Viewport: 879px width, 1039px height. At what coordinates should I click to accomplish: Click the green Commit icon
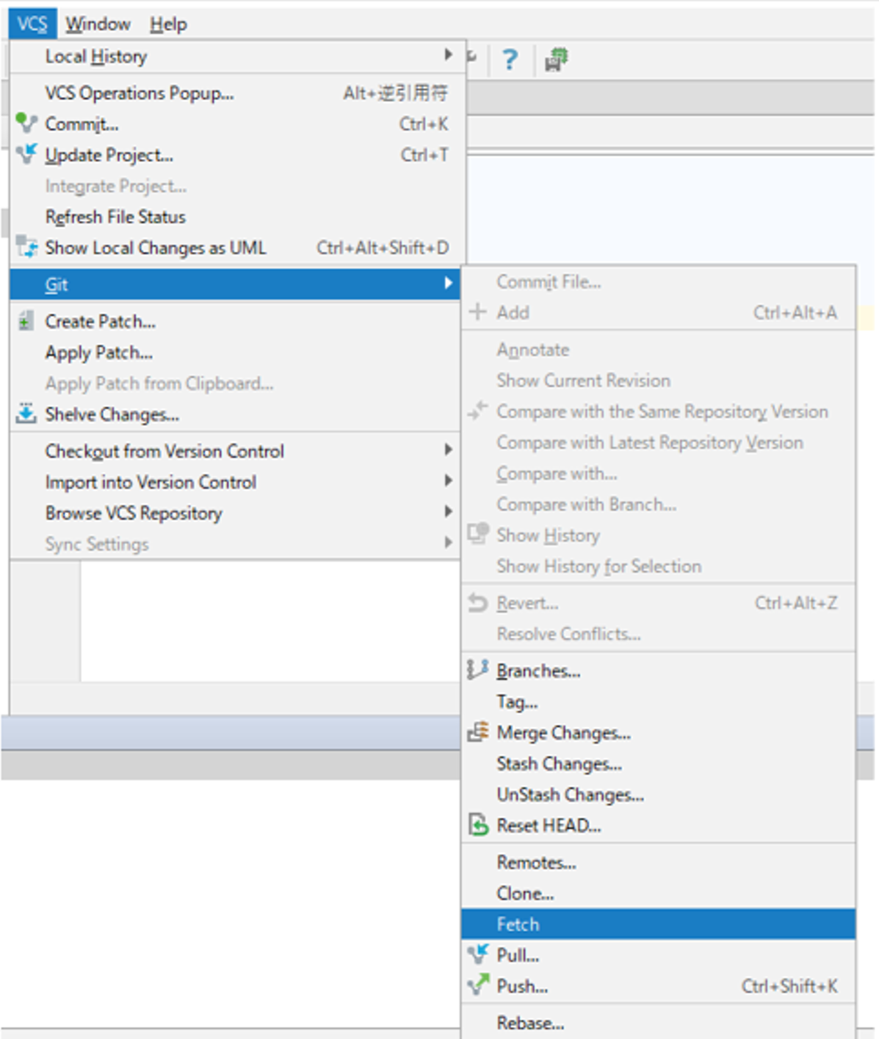click(x=26, y=123)
